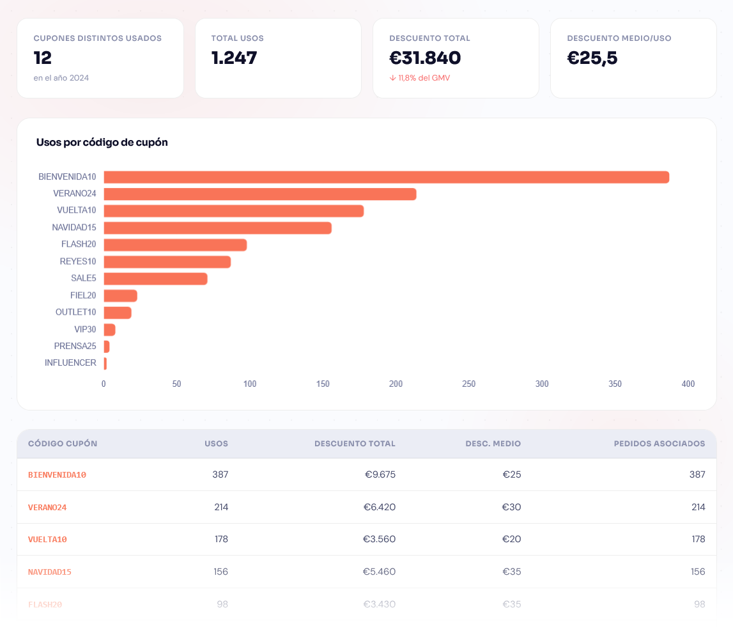
Task: Open the Cupones Distintos Usados card
Action: tap(100, 58)
